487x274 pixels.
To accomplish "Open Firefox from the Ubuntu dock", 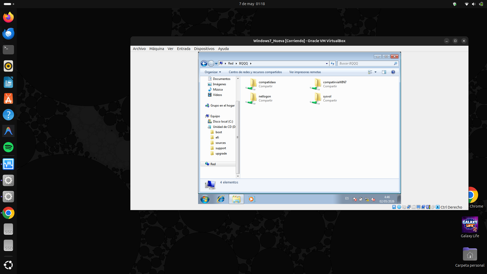I will [x=8, y=17].
